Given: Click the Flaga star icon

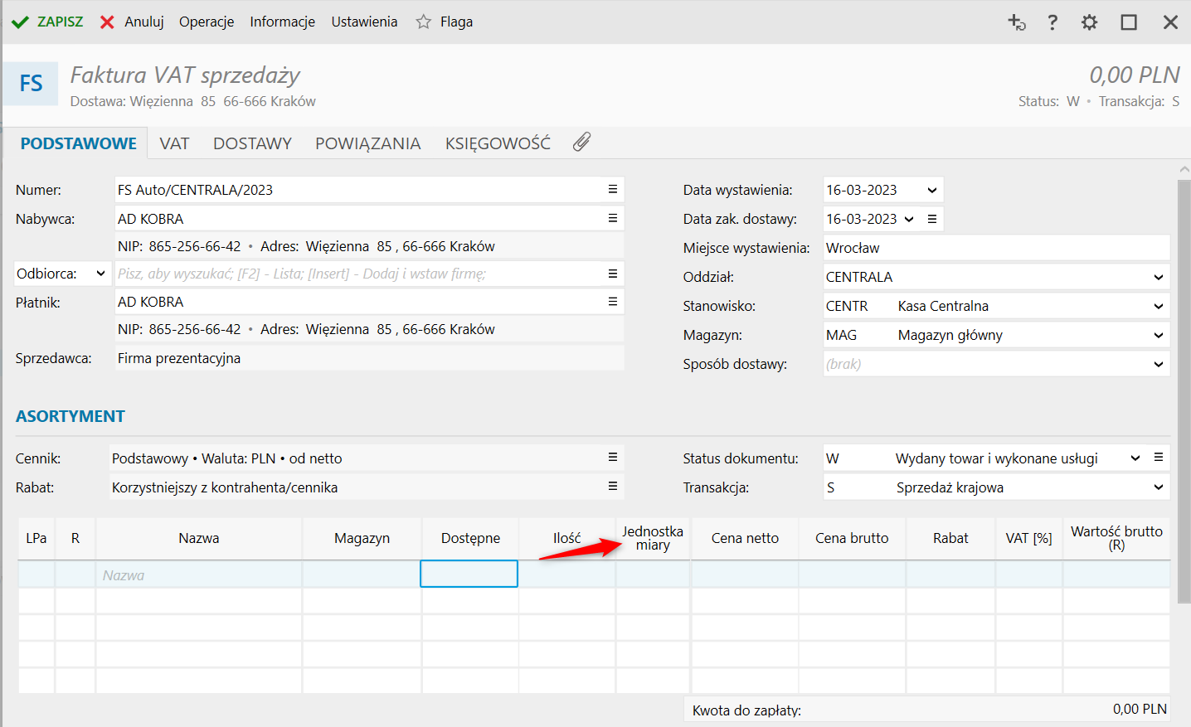Looking at the screenshot, I should coord(424,22).
